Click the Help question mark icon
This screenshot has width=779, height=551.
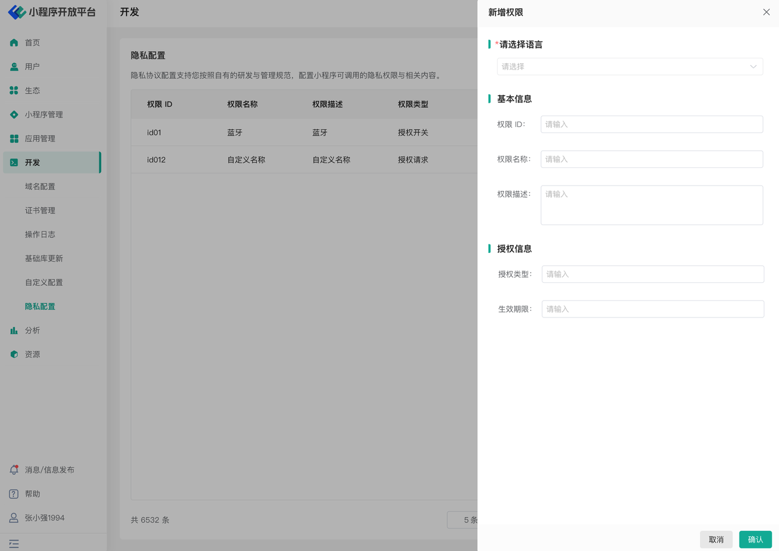click(14, 494)
